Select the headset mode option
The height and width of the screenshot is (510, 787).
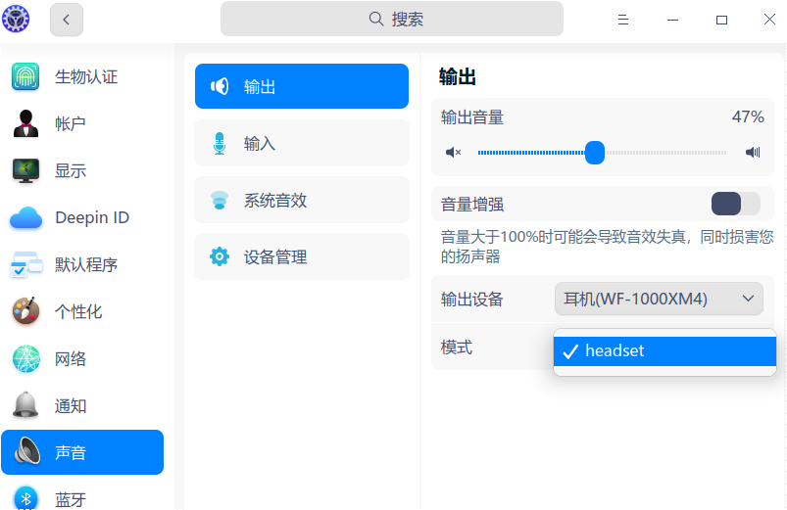(664, 351)
